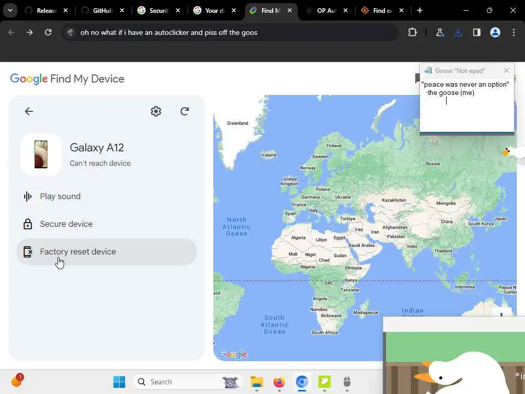This screenshot has width=525, height=394.
Task: Open the Windows Start menu
Action: (119, 382)
